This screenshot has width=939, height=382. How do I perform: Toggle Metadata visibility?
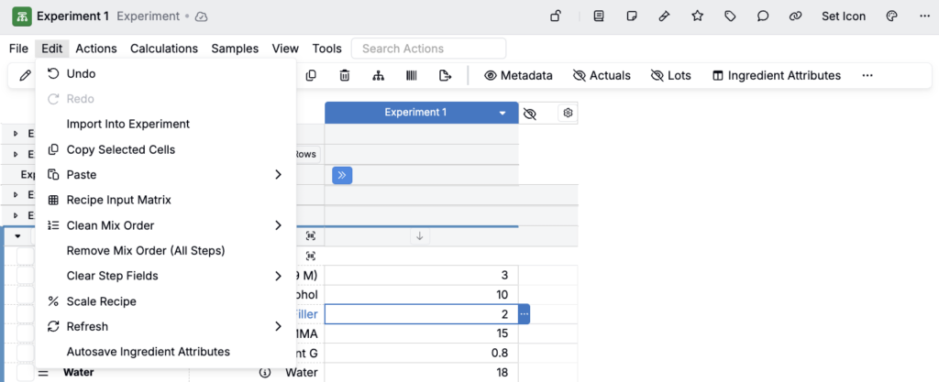click(x=518, y=76)
